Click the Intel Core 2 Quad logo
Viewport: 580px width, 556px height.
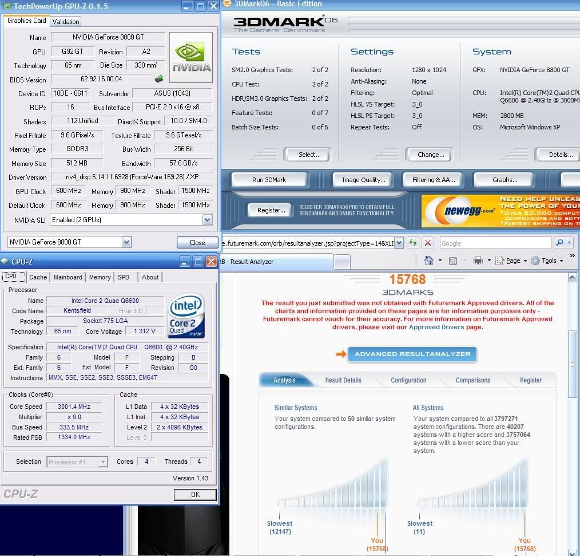pyautogui.click(x=186, y=316)
